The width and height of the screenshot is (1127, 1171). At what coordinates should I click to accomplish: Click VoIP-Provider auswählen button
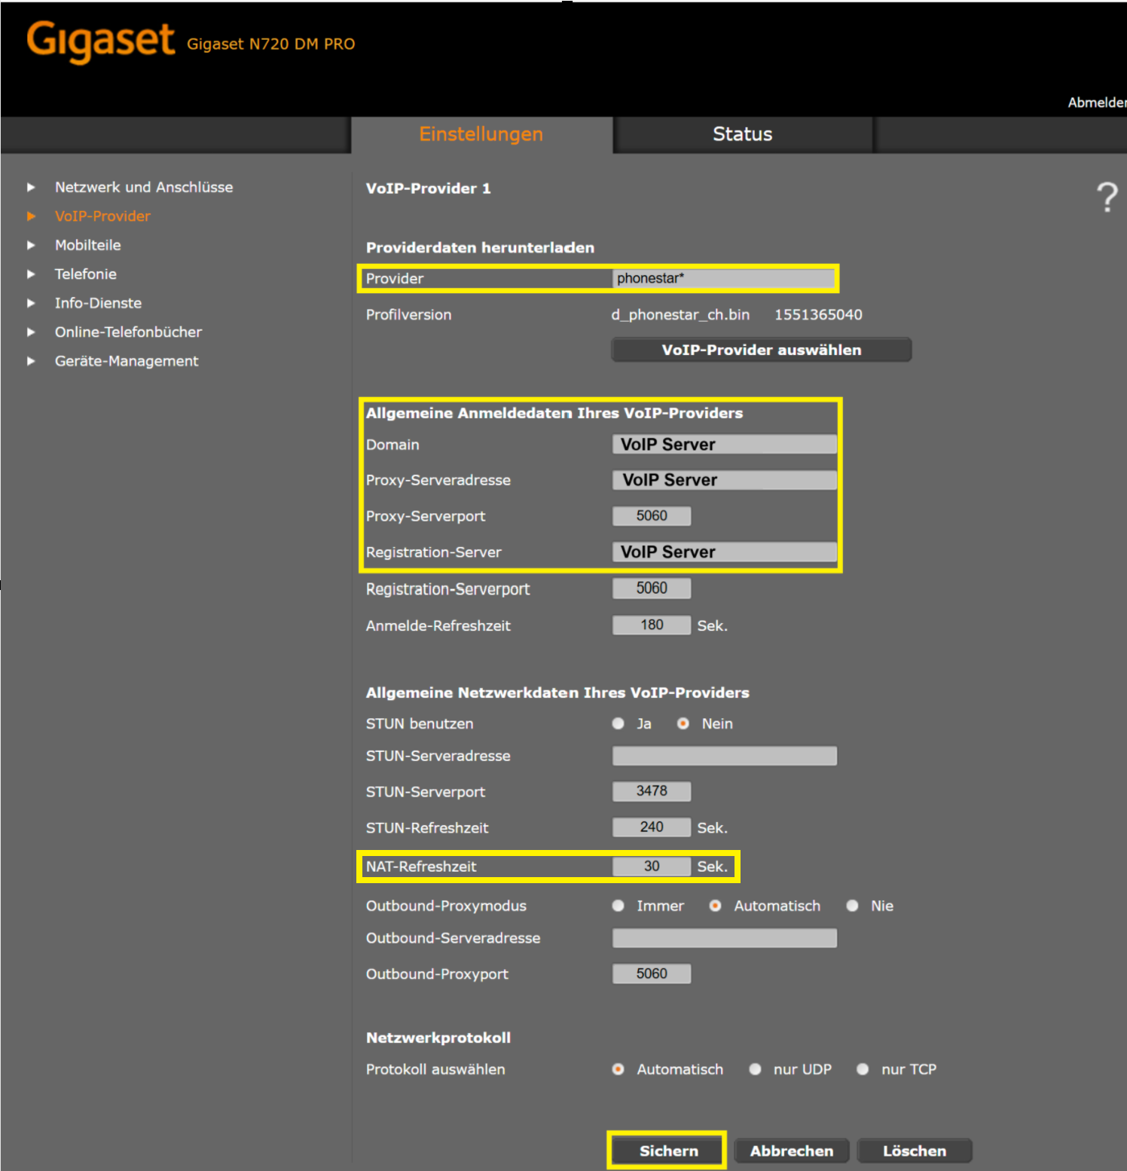click(761, 350)
